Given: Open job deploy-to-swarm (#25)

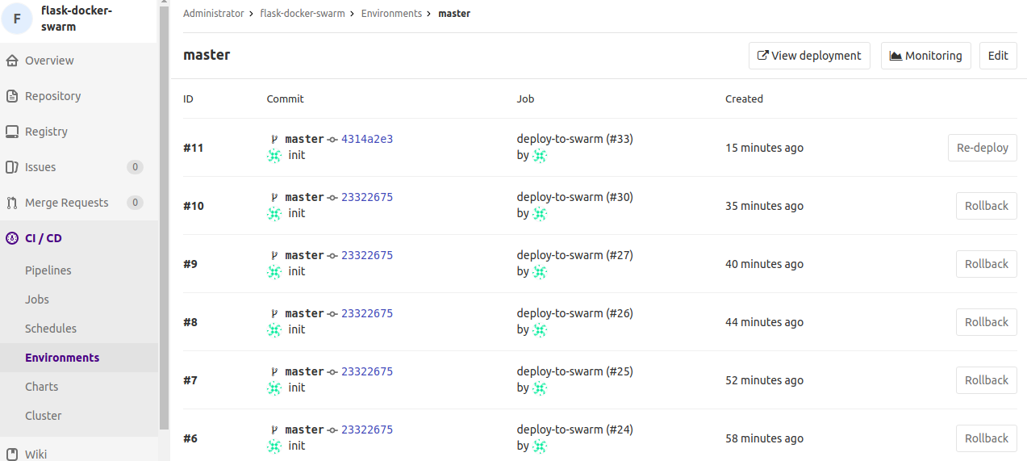Looking at the screenshot, I should click(574, 371).
